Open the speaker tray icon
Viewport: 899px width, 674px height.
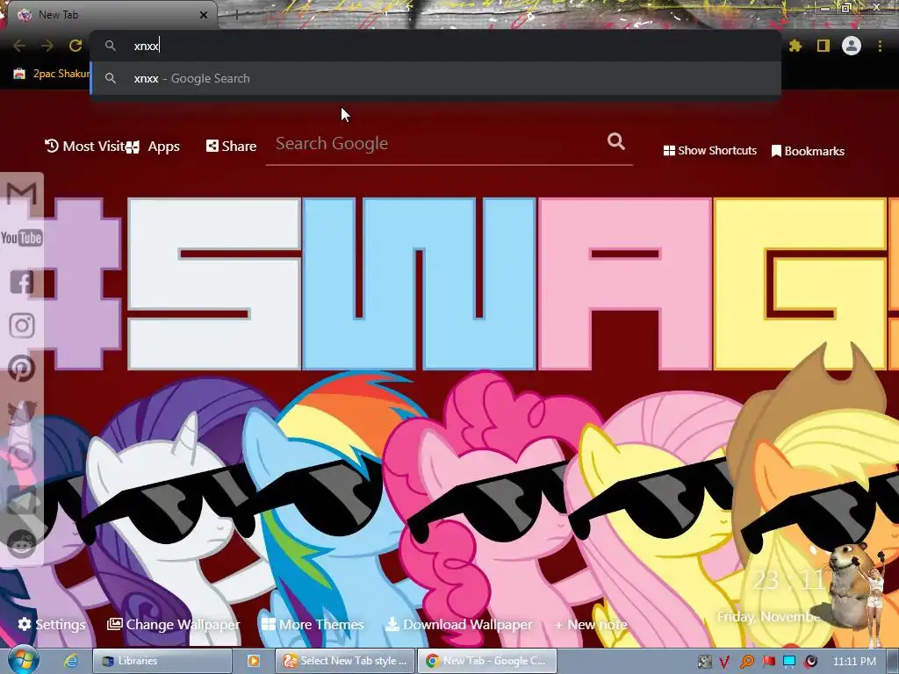coord(810,662)
